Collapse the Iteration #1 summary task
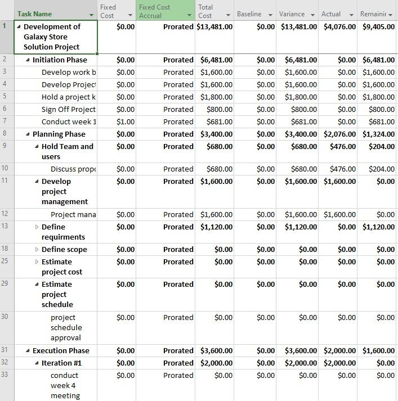398x401 pixels. [x=37, y=363]
